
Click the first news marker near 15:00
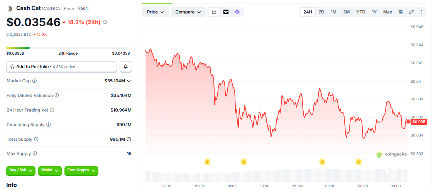[x=207, y=162]
